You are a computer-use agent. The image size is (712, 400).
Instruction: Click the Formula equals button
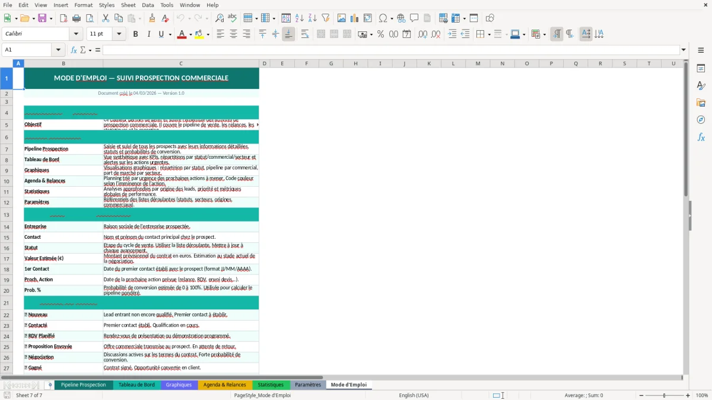tap(98, 50)
